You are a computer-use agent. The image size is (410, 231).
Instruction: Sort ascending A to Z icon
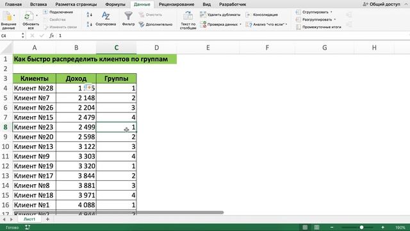coord(90,15)
